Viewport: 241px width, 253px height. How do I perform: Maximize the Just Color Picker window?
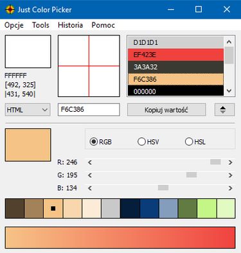coord(199,10)
